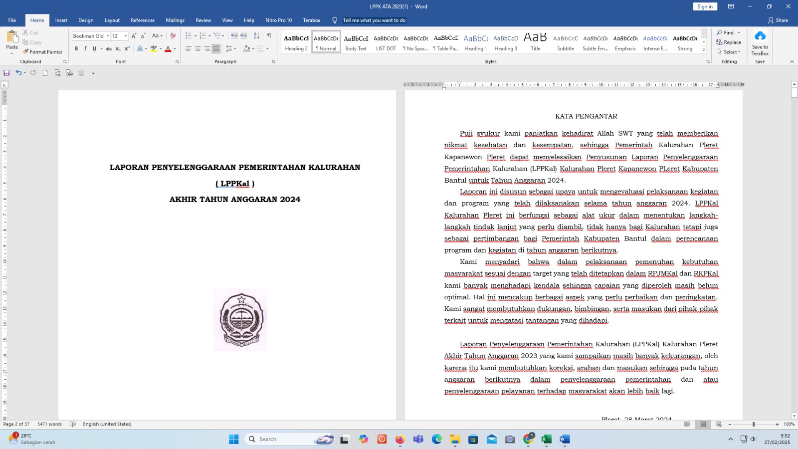Toggle Subscript formatting

pos(118,49)
